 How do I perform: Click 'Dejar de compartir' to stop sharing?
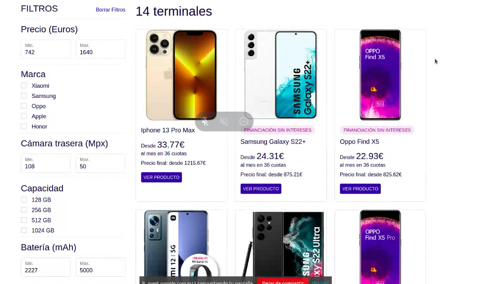[283, 281]
